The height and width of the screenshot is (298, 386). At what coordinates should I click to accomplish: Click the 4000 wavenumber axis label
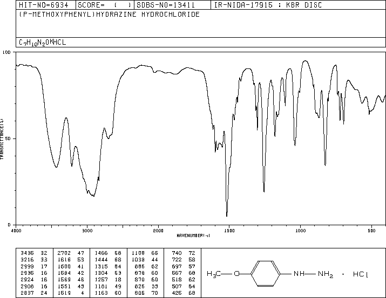pos(16,231)
